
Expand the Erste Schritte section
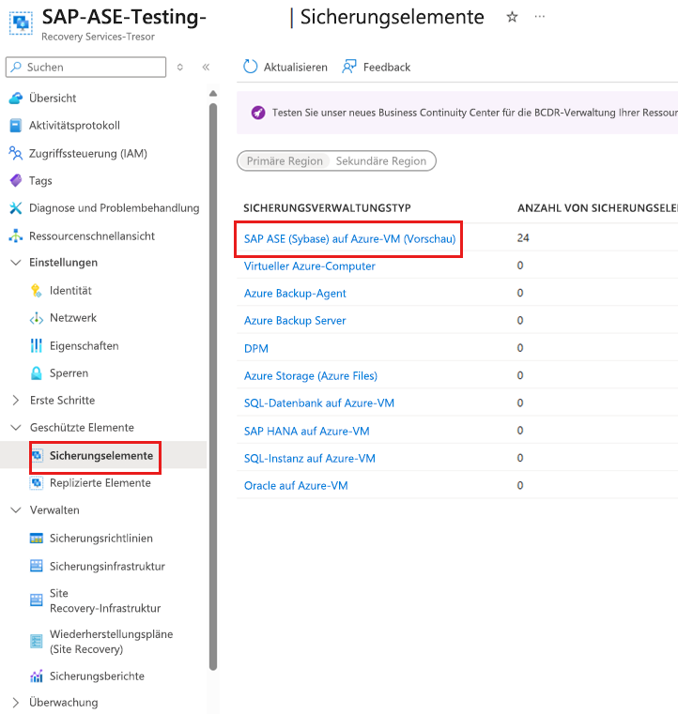pos(16,401)
